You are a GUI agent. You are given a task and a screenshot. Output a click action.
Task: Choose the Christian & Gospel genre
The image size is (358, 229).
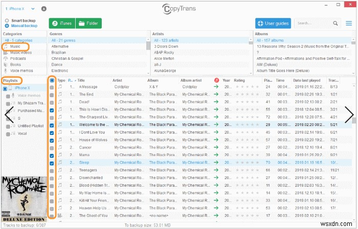click(x=68, y=59)
